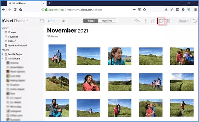
Task: Open a new browser tab
Action: coord(49,3)
